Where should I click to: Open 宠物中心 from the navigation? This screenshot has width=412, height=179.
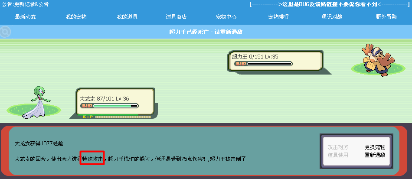tap(226, 17)
